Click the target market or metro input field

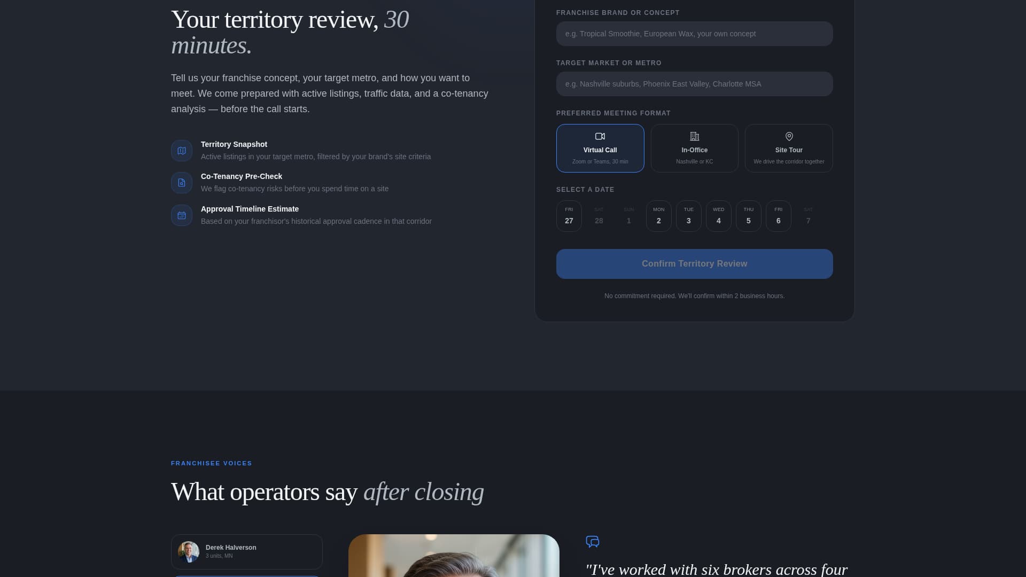pyautogui.click(x=694, y=84)
